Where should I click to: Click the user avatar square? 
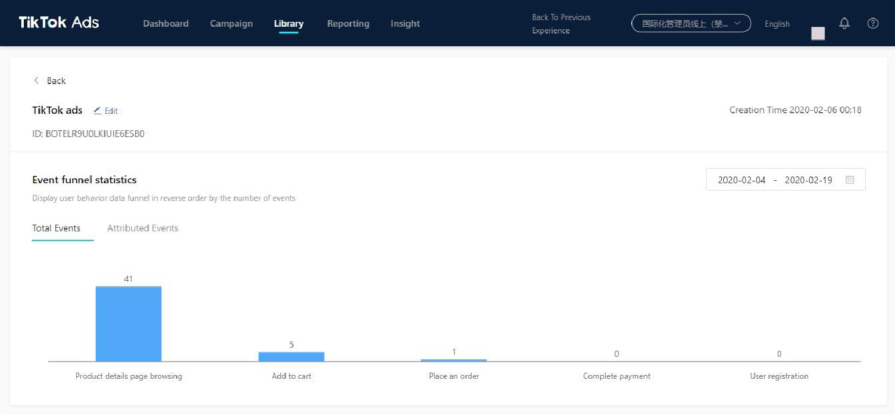click(818, 33)
